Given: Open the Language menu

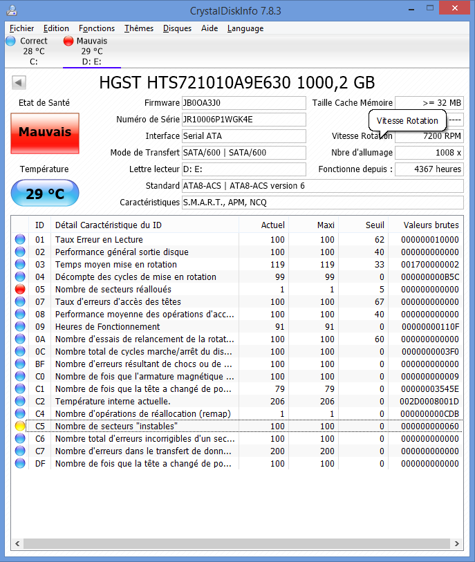Looking at the screenshot, I should point(245,28).
